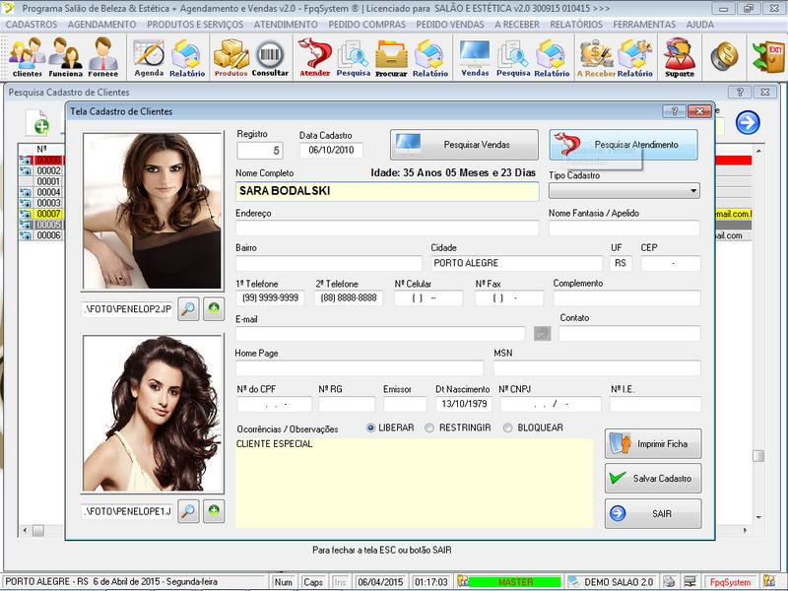Screen dimensions: 788x591
Task: Open the PEDIDO COMPRAS menu
Action: [366, 24]
